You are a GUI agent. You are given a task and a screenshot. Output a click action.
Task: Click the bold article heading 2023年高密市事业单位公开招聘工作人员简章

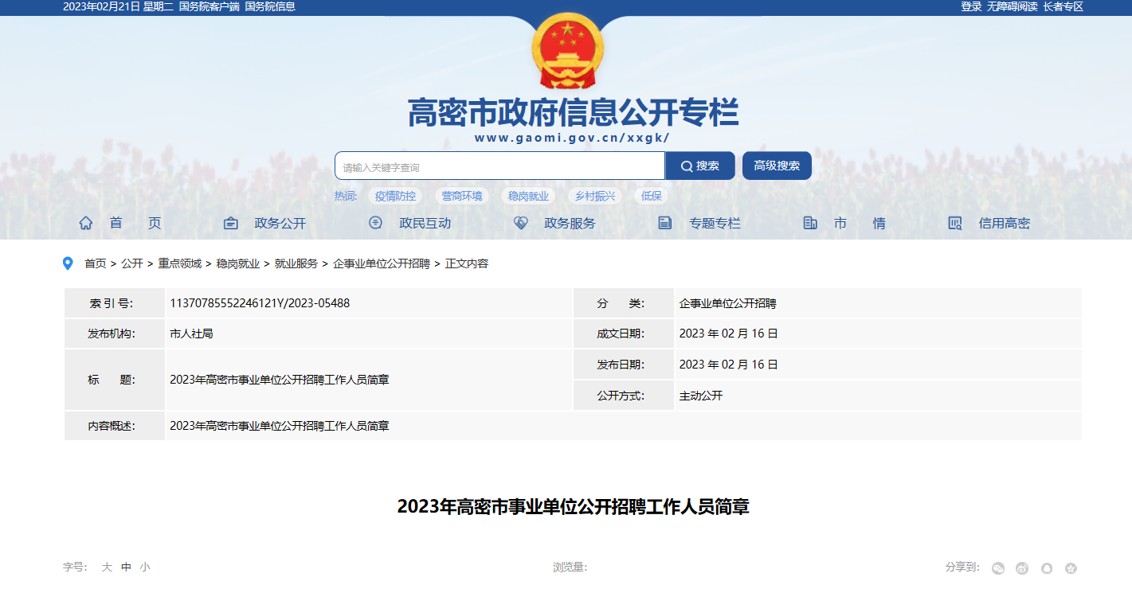coord(574,507)
